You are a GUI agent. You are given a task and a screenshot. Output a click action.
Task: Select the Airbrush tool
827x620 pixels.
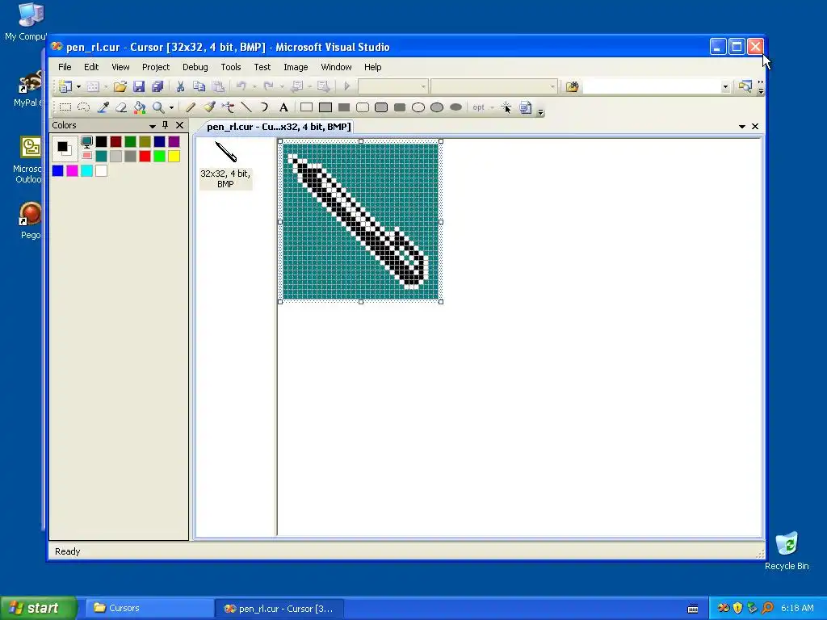[228, 107]
